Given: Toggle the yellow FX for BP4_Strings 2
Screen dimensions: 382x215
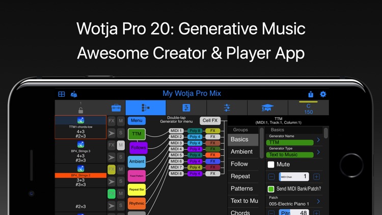Looking at the screenshot, I should (112, 170).
